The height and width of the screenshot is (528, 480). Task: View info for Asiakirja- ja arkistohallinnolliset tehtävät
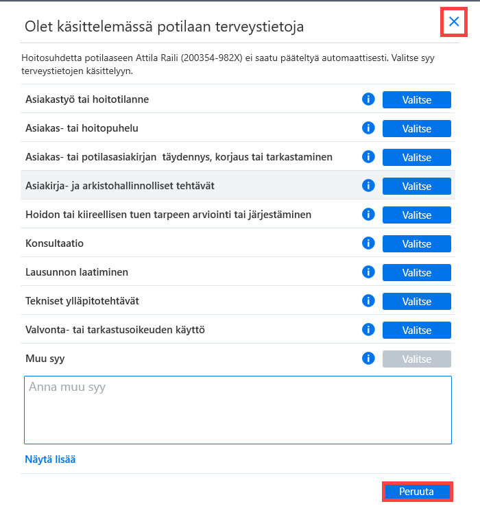368,186
